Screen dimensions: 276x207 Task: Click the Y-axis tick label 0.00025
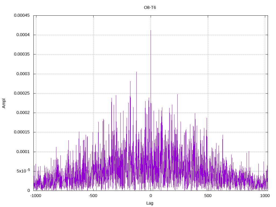[x=22, y=93]
